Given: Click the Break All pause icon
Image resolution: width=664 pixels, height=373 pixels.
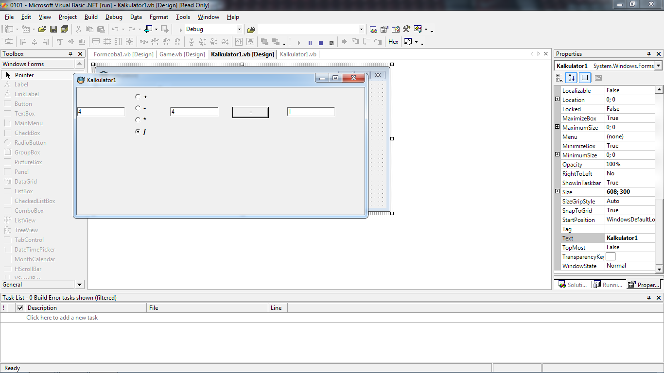Looking at the screenshot, I should tap(310, 42).
